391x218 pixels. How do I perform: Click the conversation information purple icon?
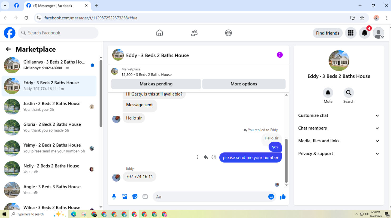tap(280, 55)
